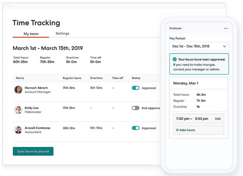Click the plus icon beside Add hours
Viewport: 243px width, 176px height.
(178, 130)
